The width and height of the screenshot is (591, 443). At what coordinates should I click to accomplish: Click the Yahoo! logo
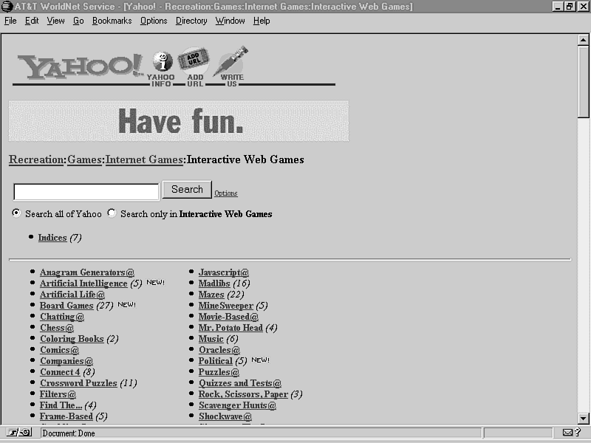81,67
